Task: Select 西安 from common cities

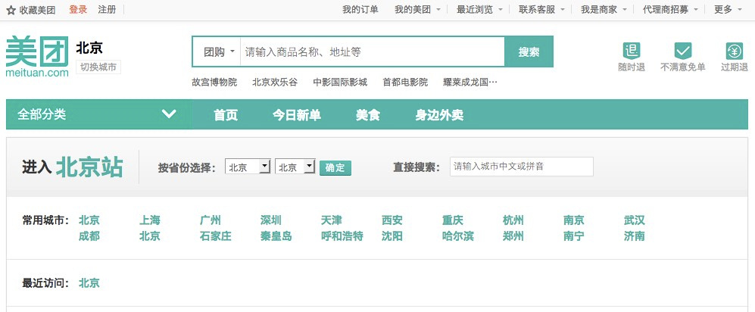Action: [392, 220]
